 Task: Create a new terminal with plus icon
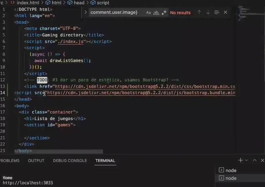(x=240, y=160)
